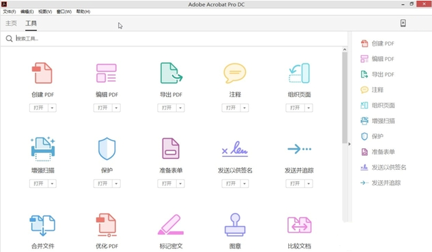Click 注释 in right sidebar
Image resolution: width=432 pixels, height=252 pixels.
[372, 90]
